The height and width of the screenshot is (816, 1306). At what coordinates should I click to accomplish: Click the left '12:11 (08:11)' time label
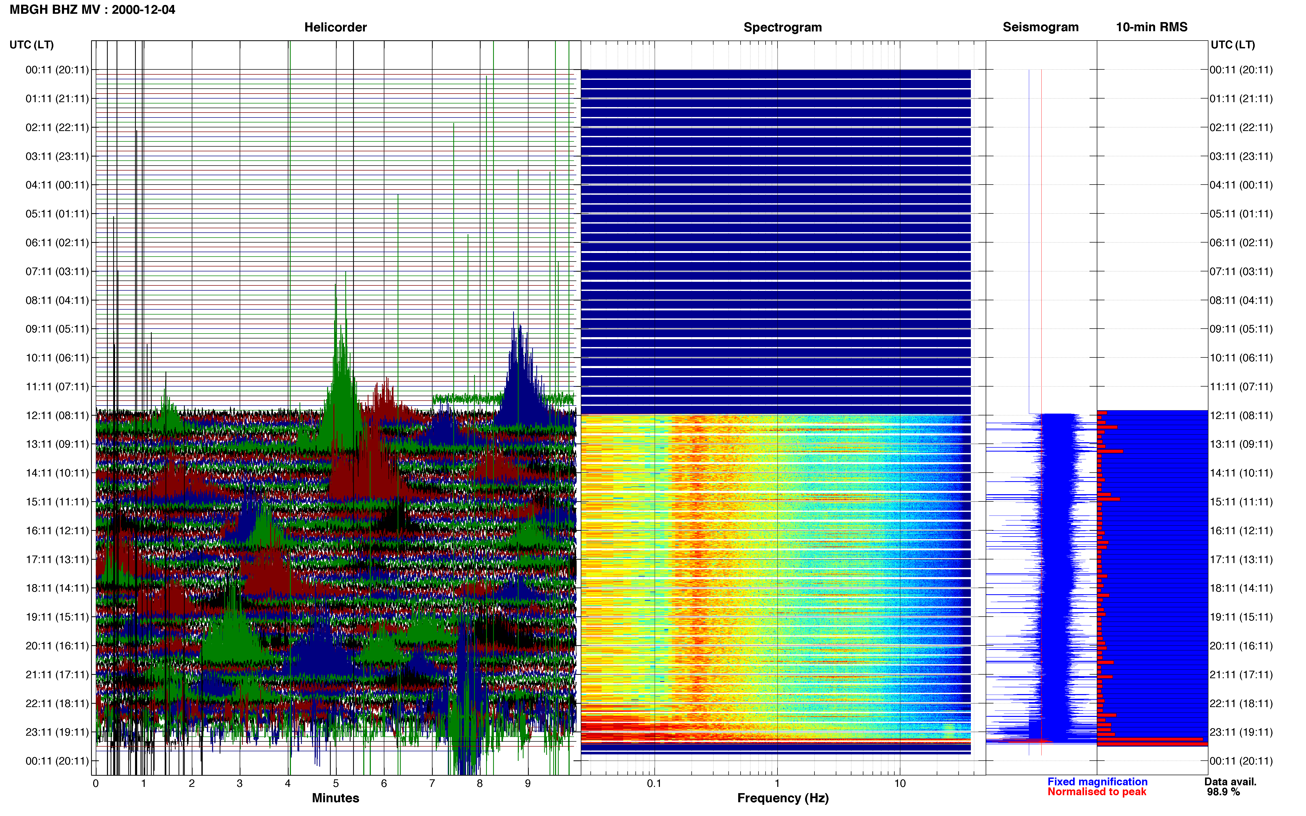coord(57,416)
